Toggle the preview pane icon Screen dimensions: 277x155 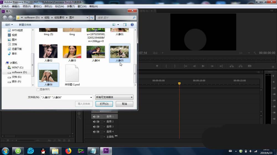point(125,25)
